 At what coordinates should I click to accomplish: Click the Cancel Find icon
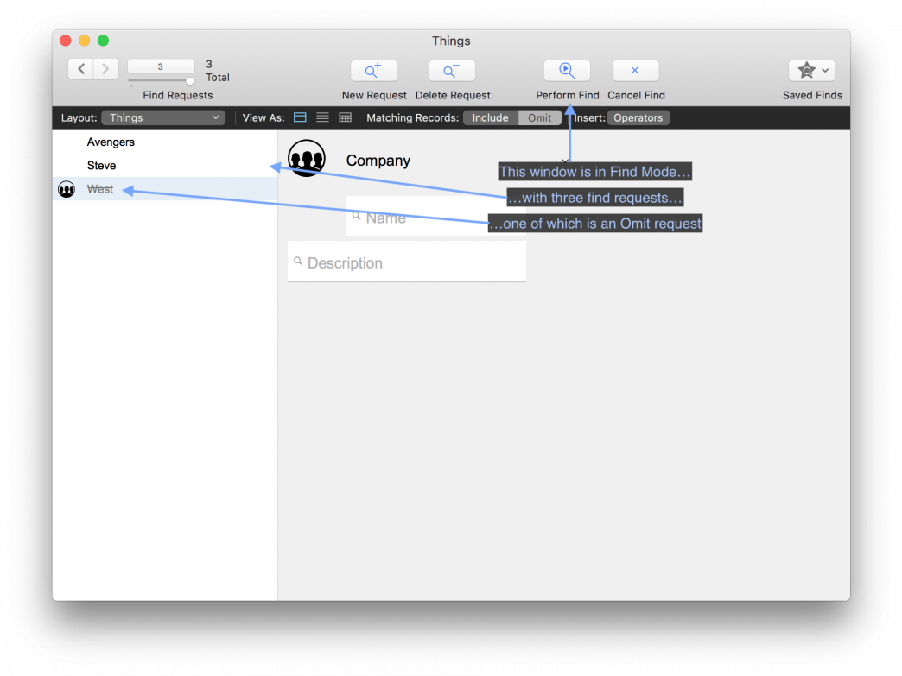[635, 70]
